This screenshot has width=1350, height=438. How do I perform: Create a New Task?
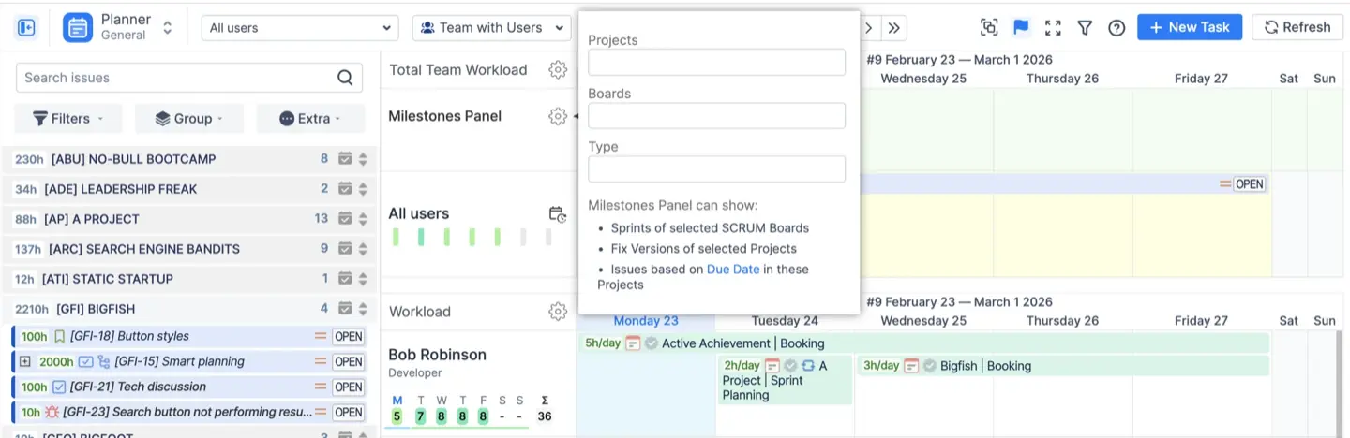click(x=1190, y=27)
